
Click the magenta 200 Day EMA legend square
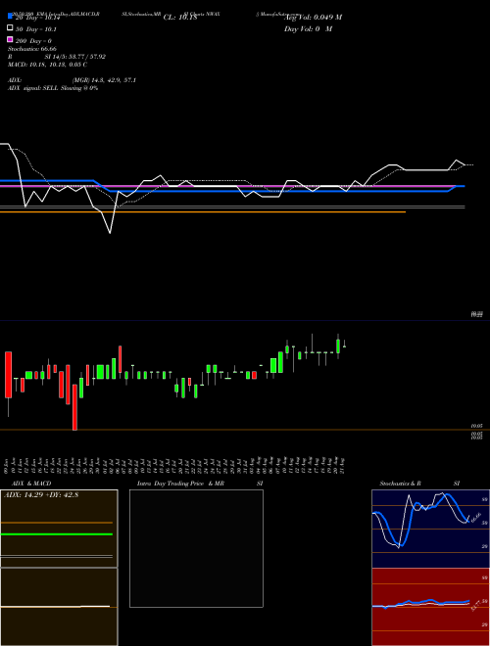pos(11,39)
